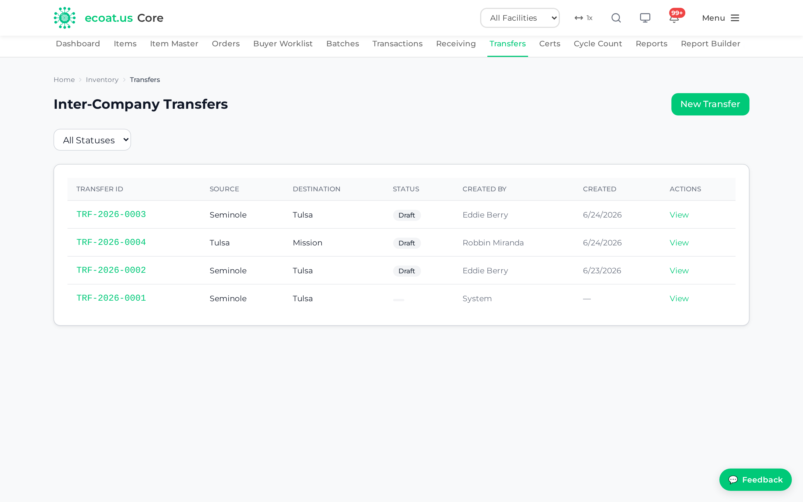803x502 pixels.
Task: Click the ecoat.us Core brand text
Action: pyautogui.click(x=124, y=18)
